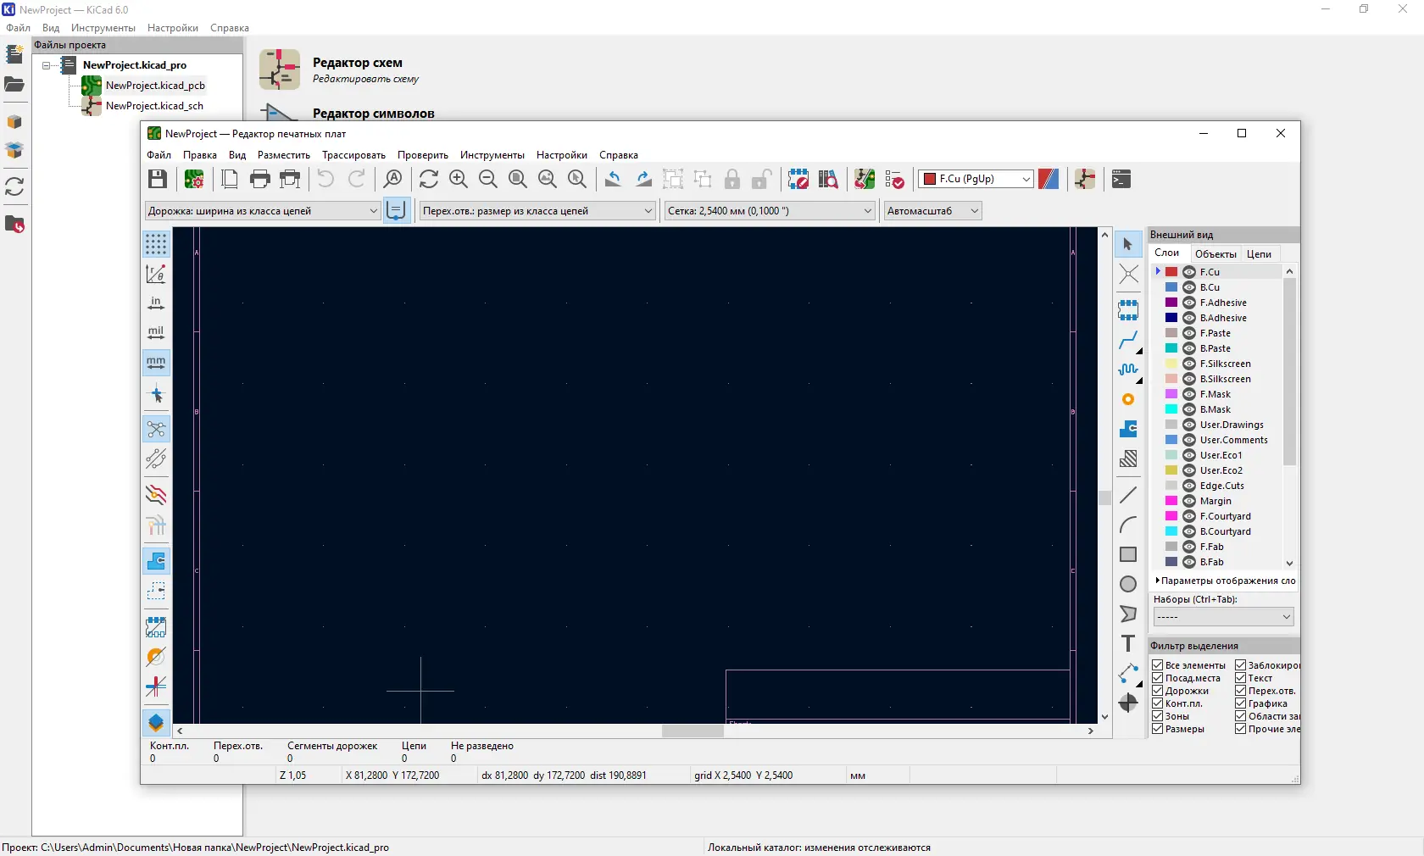Save the board with the floppy disk icon

click(158, 179)
